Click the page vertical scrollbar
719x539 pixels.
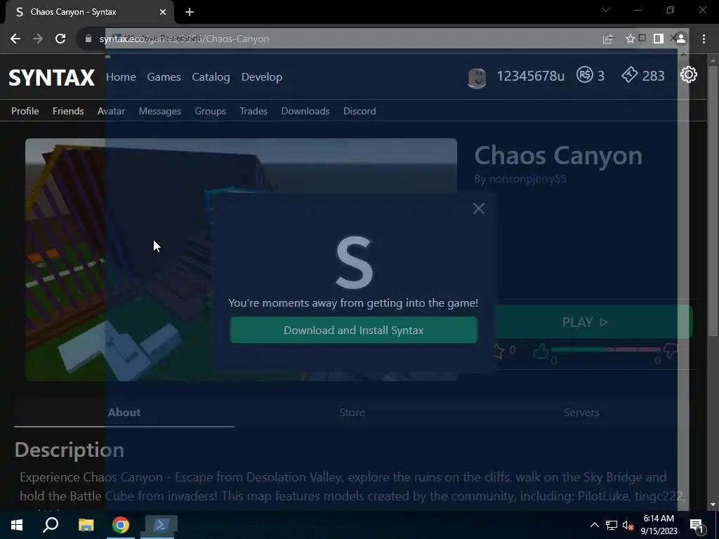tap(713, 200)
